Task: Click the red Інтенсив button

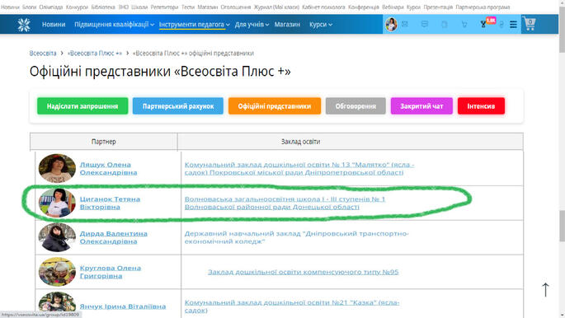Action: (x=481, y=106)
